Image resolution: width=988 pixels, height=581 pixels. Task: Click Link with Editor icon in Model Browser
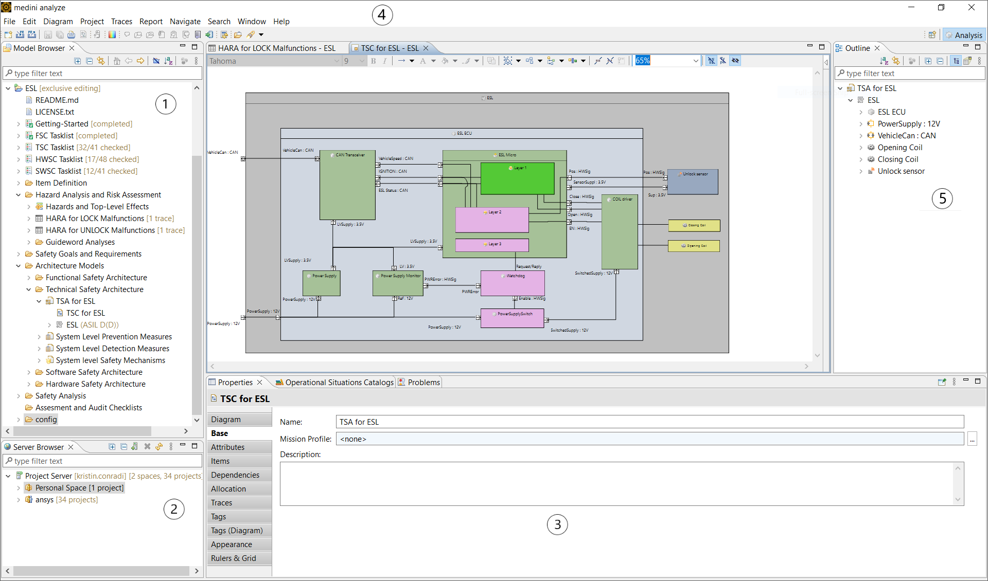pyautogui.click(x=101, y=61)
